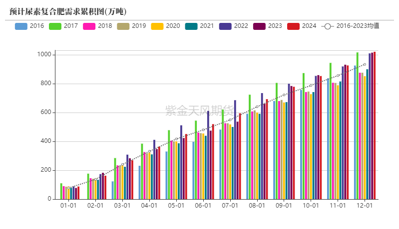Toggle series via '2022' legend label
Screen dimensions: 399x229
pyautogui.click(x=241, y=26)
